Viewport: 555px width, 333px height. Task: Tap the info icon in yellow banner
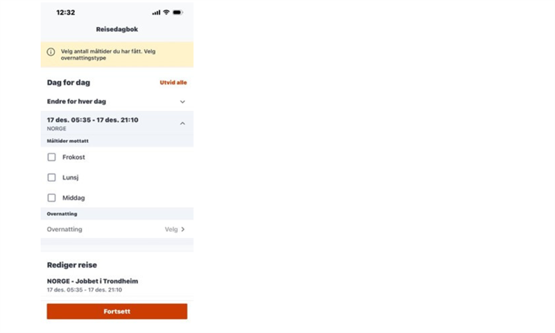coord(51,52)
